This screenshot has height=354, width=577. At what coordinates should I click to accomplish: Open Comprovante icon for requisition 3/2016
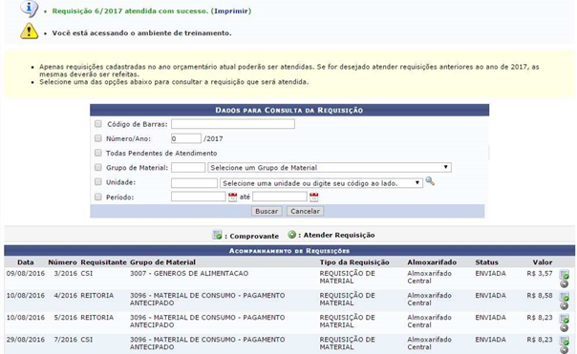pyautogui.click(x=565, y=274)
